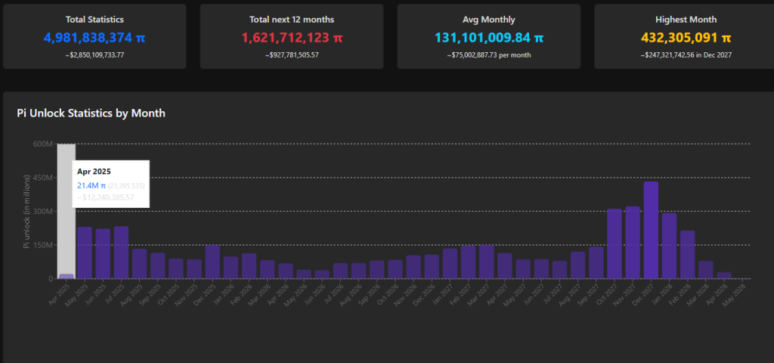Image resolution: width=774 pixels, height=363 pixels.
Task: Click the Jul 2025 unlock bar
Action: click(121, 253)
